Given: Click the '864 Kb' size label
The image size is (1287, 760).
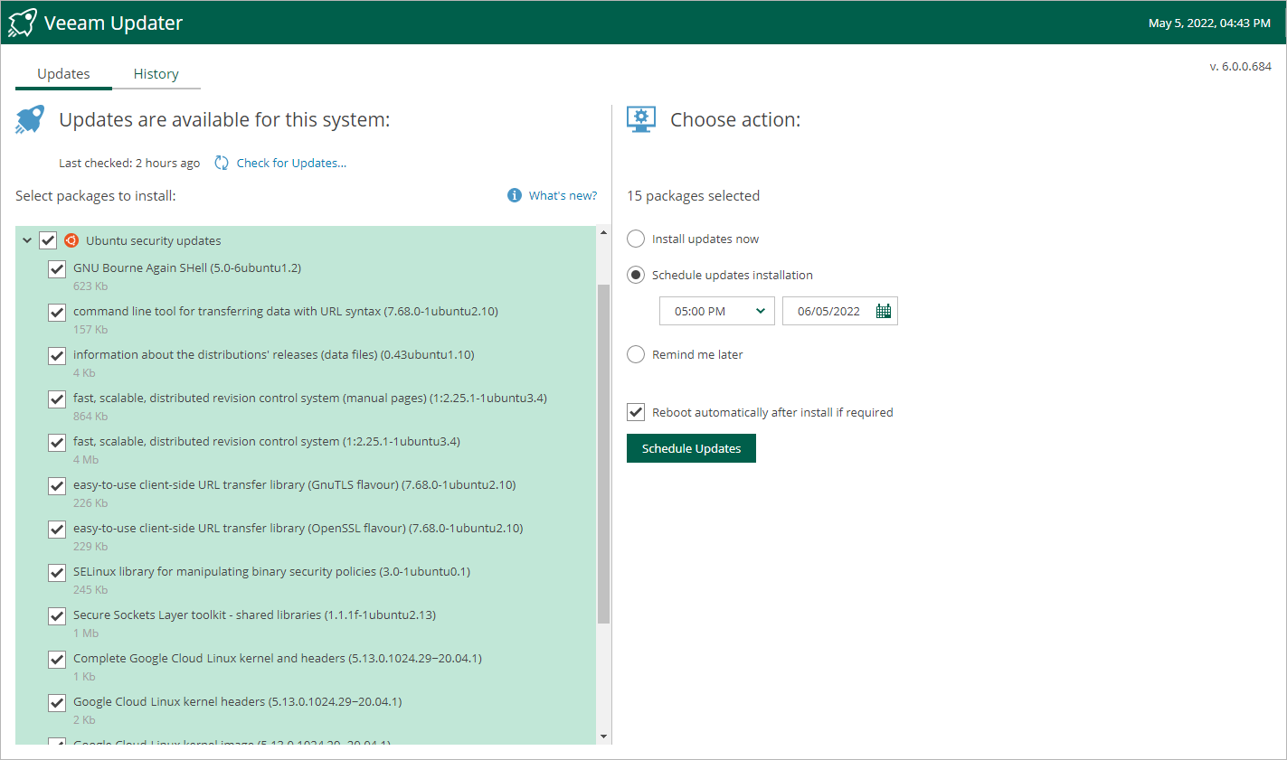Looking at the screenshot, I should coord(90,416).
